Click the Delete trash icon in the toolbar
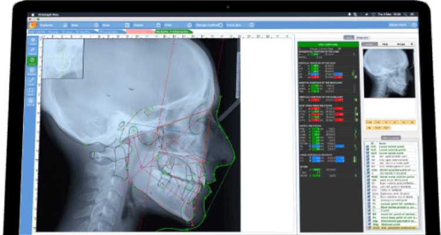Viewport: 441px width, 235px height. point(159,25)
